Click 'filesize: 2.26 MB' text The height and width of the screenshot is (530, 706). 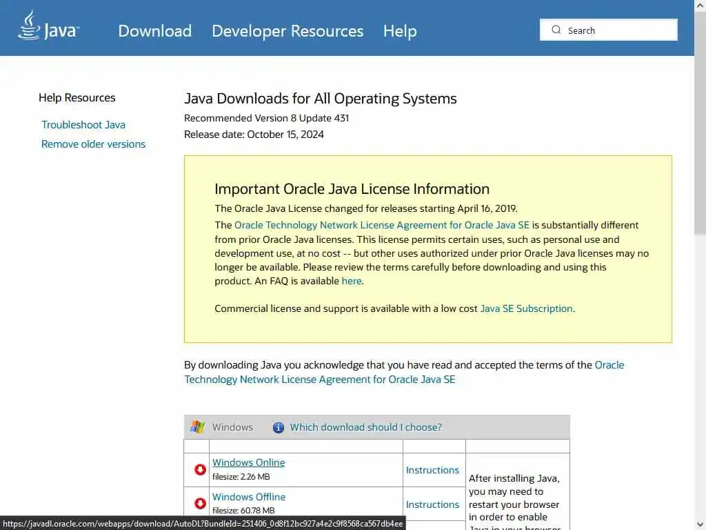(241, 476)
